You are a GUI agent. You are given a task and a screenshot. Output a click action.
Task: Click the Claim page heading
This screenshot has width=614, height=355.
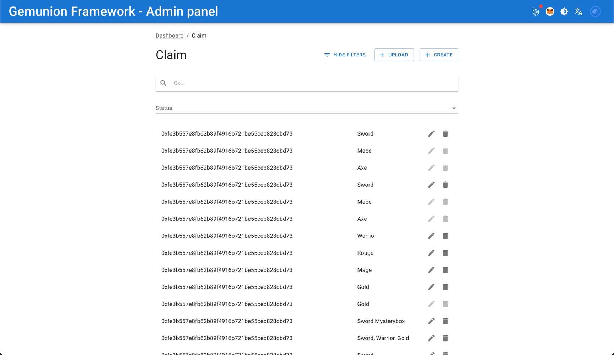(x=171, y=55)
